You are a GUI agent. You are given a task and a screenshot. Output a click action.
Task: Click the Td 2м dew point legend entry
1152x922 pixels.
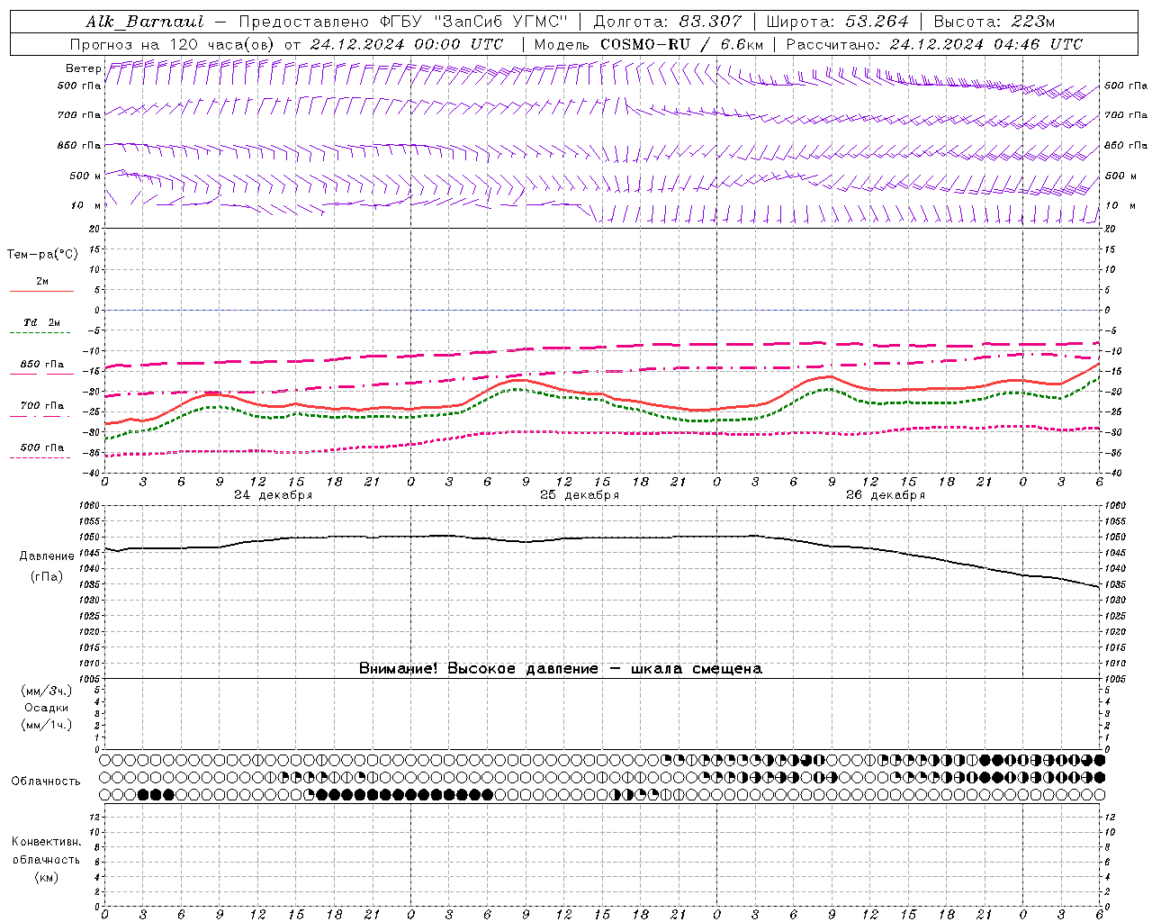click(42, 322)
